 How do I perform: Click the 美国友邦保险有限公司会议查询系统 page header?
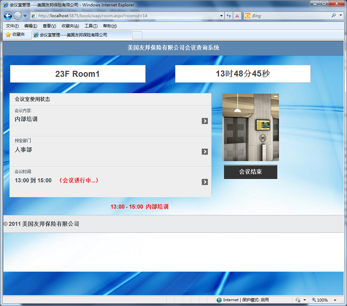point(173,48)
